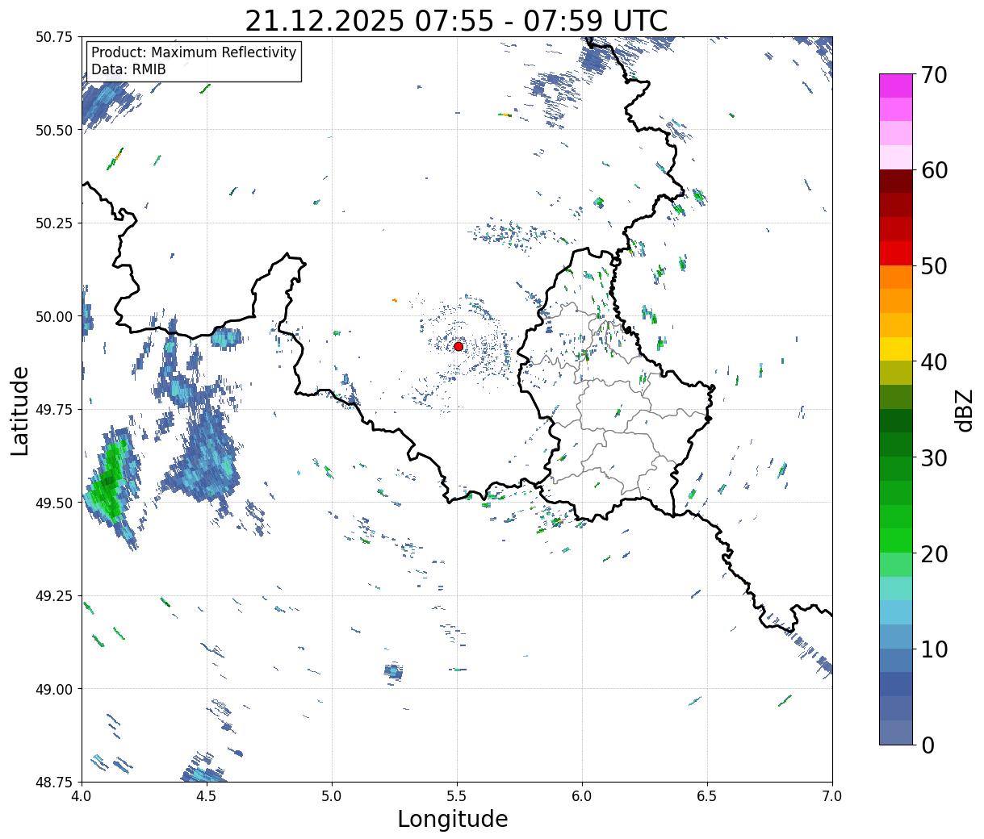Viewport: 984px width, 839px height.
Task: Click the dark red colorbar swatch just below 60
Action: 896,182
